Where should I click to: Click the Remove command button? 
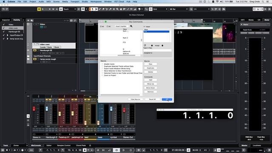tap(150, 92)
